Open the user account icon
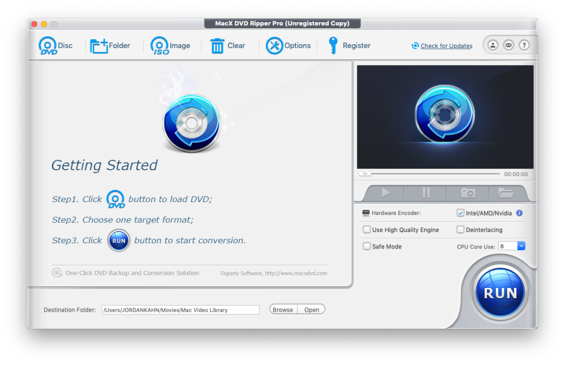The width and height of the screenshot is (565, 365). point(493,45)
